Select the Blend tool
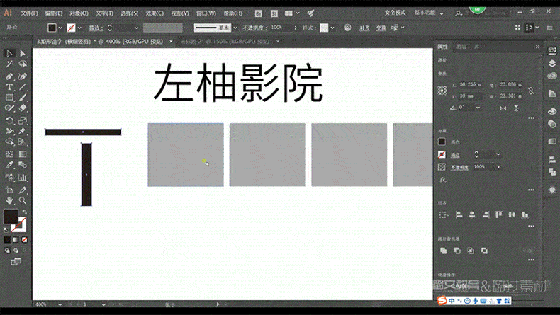560x315 pixels. [x=23, y=165]
